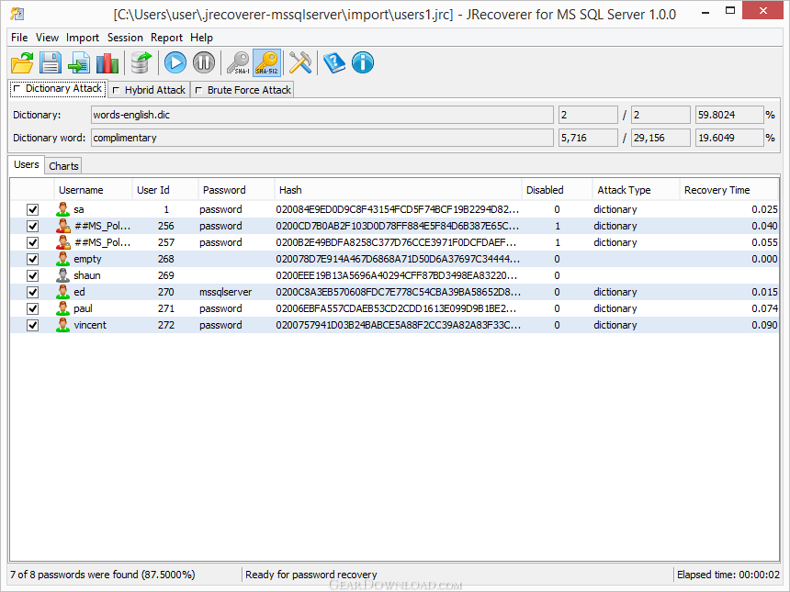Uncheck checkbox for User Id 257

(x=33, y=242)
